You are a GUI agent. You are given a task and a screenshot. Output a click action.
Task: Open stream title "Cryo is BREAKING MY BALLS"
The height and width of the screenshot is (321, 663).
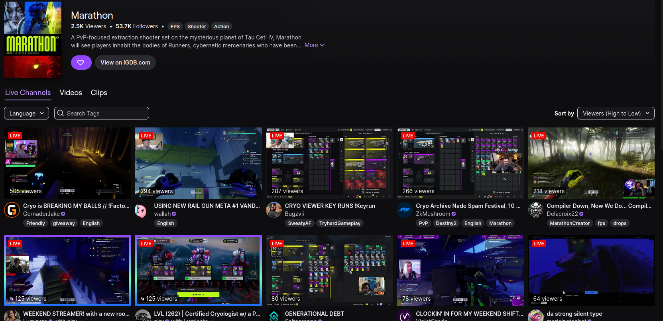(x=77, y=206)
